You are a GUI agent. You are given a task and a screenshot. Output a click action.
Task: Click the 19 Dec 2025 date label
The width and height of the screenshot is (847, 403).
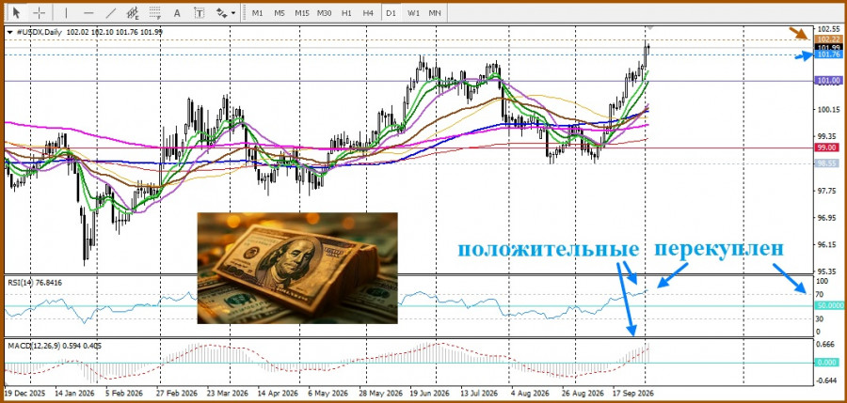point(25,394)
